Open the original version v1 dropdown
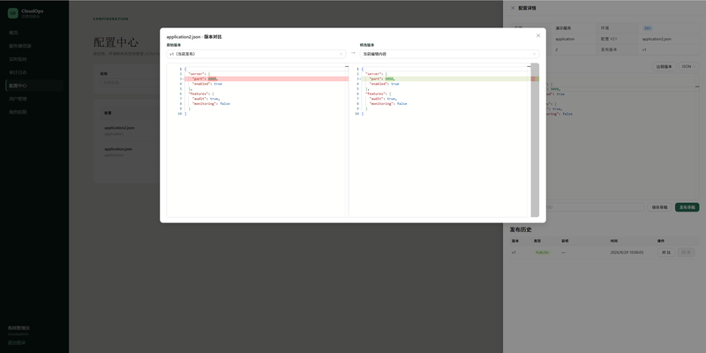Image resolution: width=706 pixels, height=353 pixels. [x=256, y=54]
